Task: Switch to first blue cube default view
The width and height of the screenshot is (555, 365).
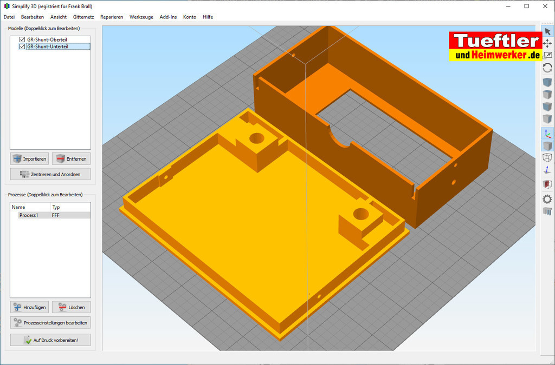Action: coord(547,82)
